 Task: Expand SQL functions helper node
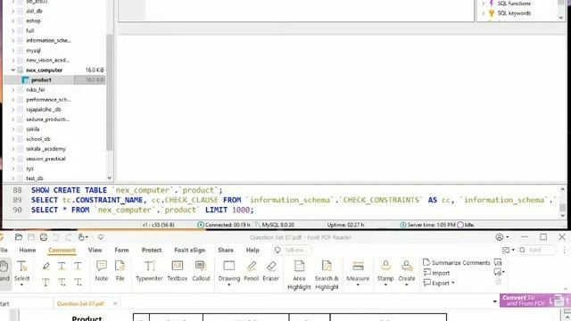pos(484,4)
